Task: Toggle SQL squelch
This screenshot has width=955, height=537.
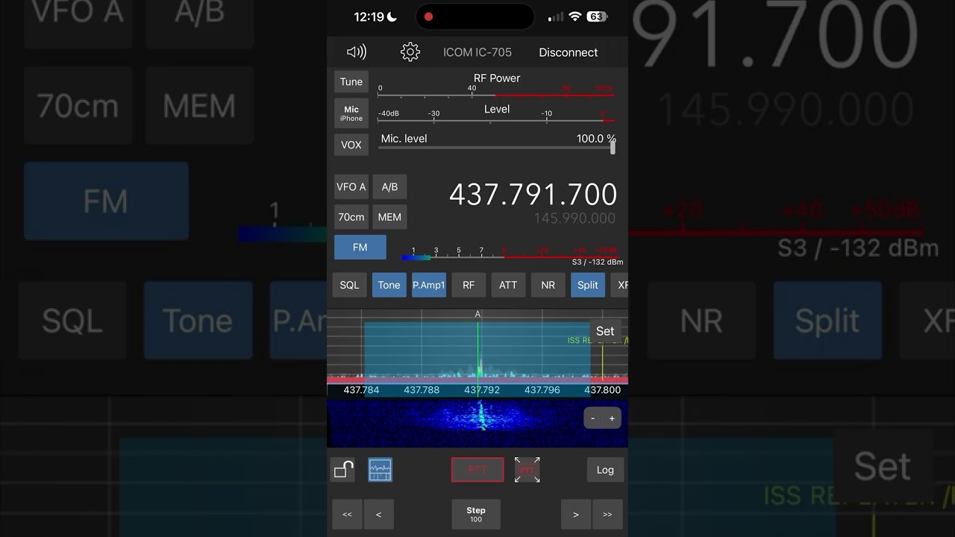Action: click(349, 285)
